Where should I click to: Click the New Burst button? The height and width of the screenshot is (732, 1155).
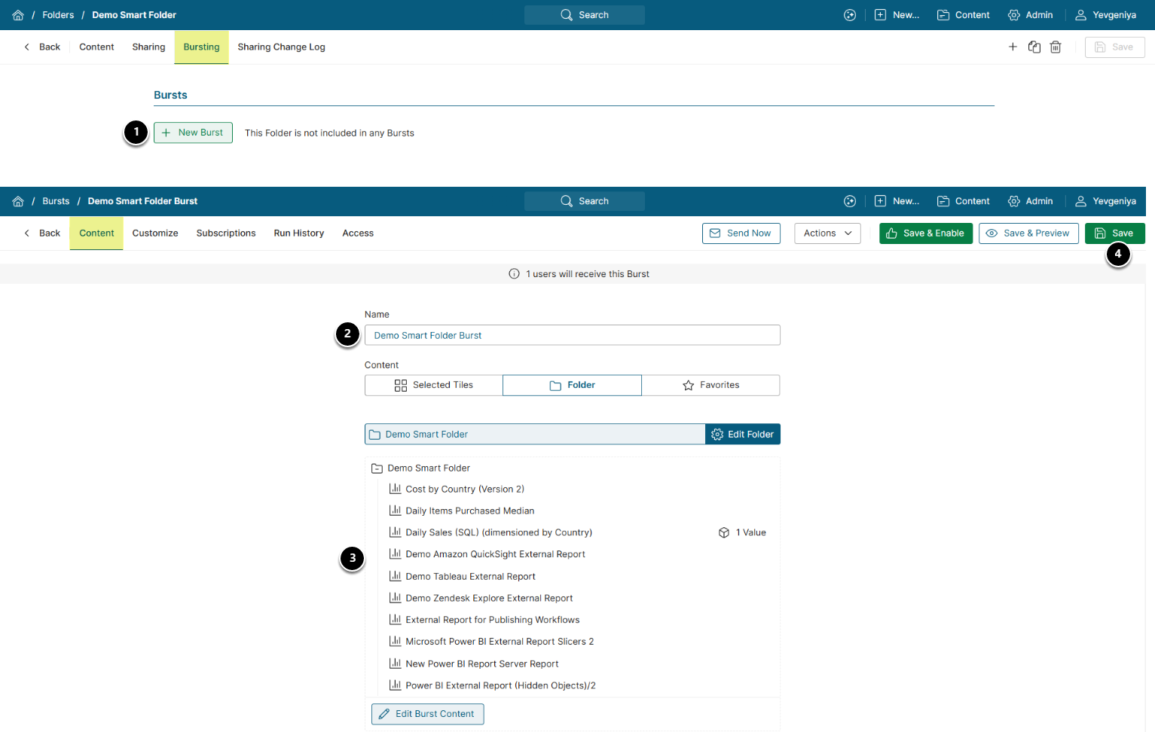tap(193, 133)
